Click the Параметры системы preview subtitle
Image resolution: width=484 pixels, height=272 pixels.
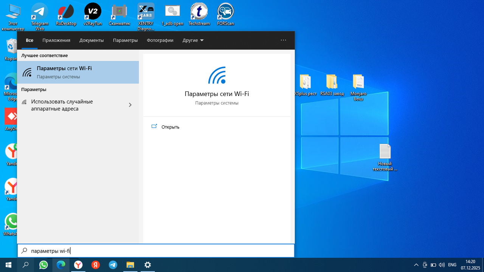tap(217, 103)
